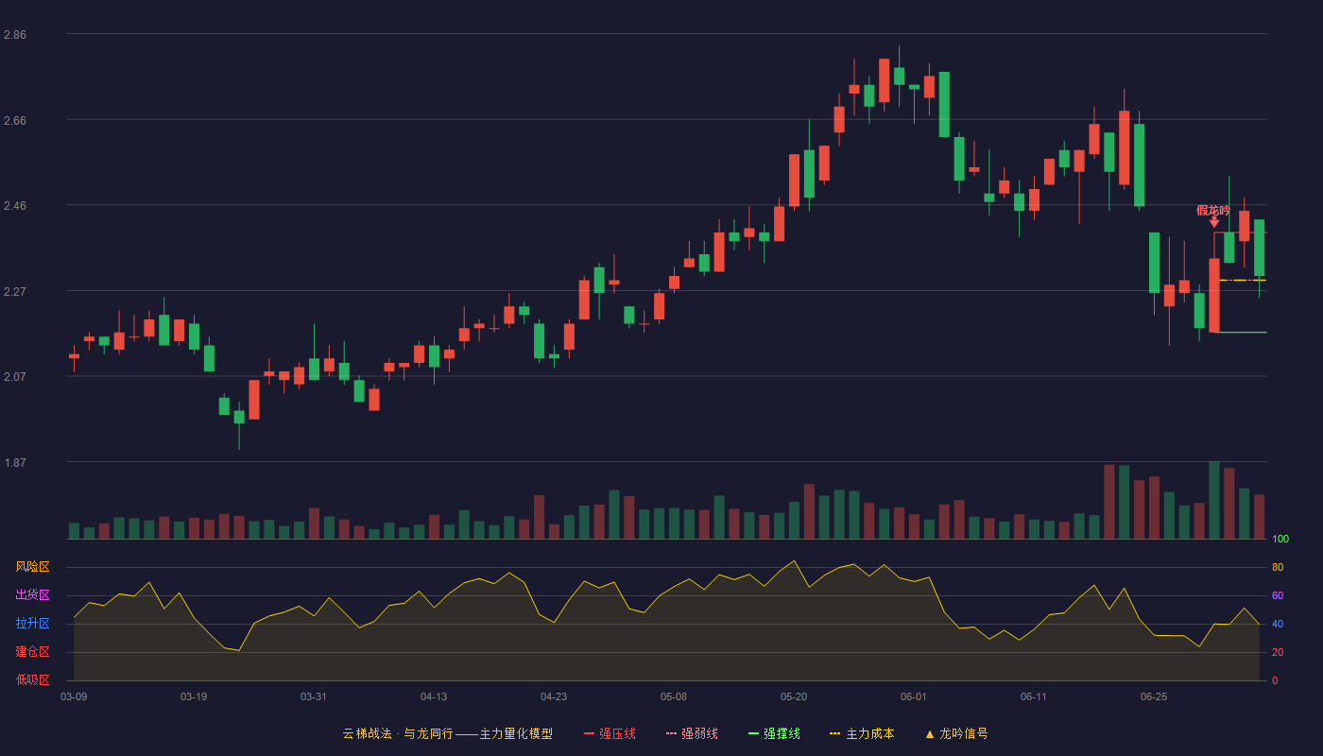
Task: Click the 2.27 price axis label
Action: tap(15, 292)
